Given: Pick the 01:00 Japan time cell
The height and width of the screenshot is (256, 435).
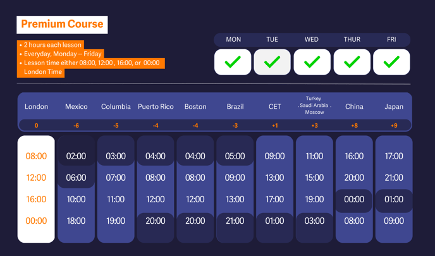Looking at the screenshot, I should (x=393, y=199).
